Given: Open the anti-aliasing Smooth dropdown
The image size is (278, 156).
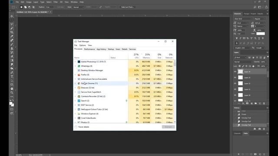Looking at the screenshot, I should click(261, 48).
